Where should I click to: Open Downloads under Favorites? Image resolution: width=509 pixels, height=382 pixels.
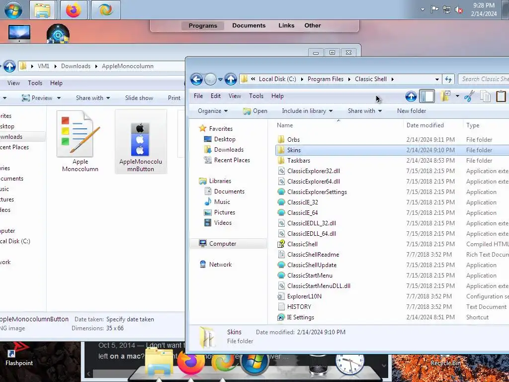tap(229, 150)
